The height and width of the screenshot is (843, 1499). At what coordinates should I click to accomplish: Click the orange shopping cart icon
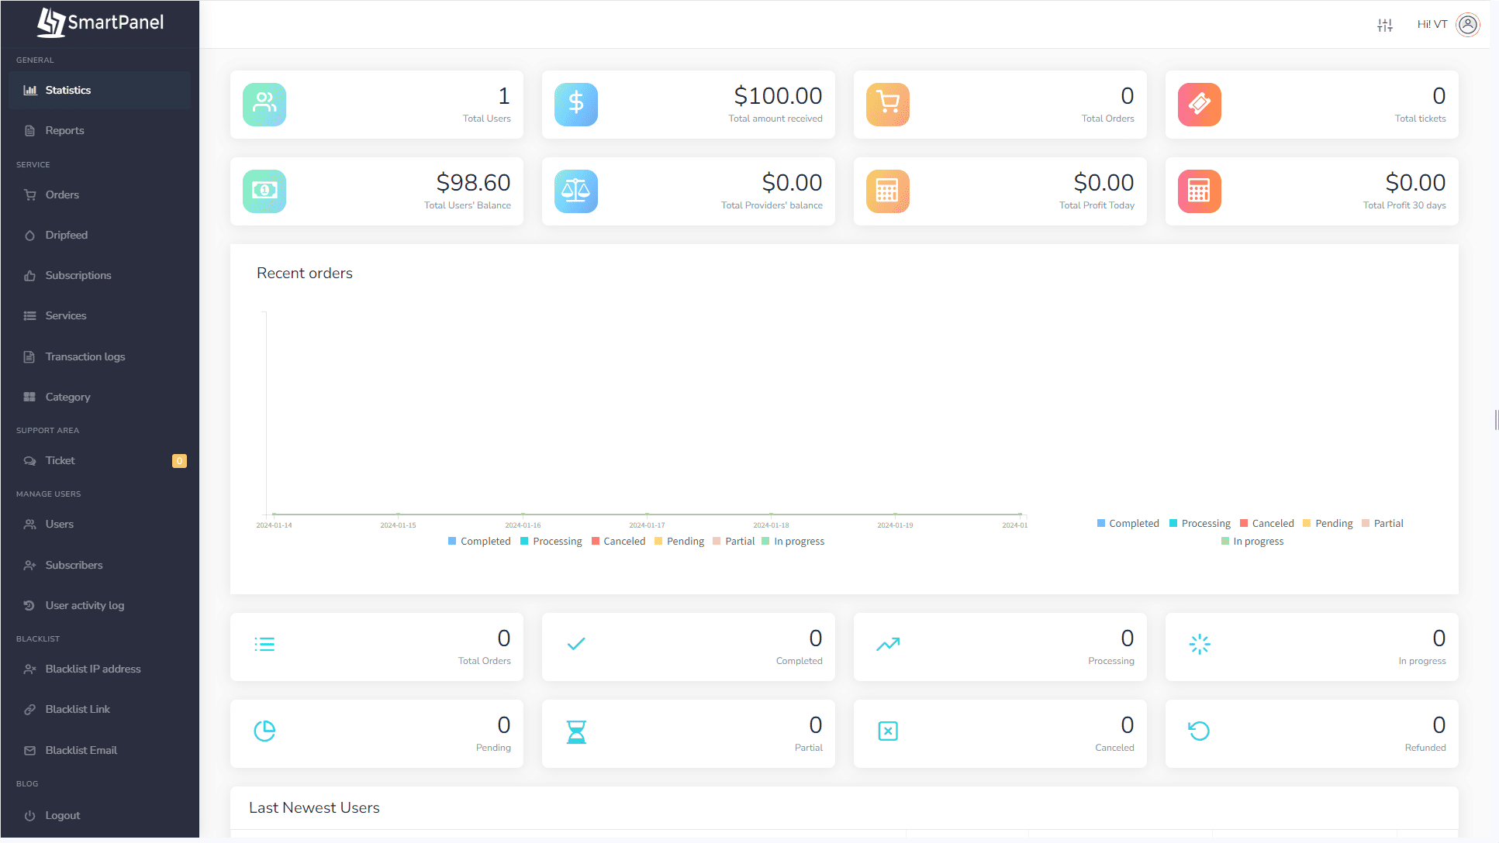[887, 104]
